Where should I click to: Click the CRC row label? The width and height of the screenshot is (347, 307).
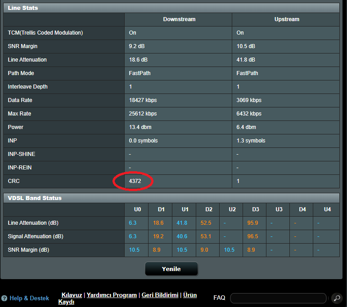(x=14, y=181)
